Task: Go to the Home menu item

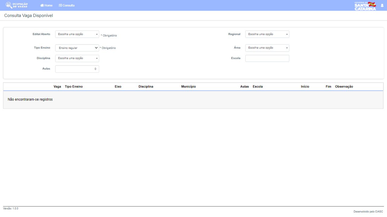Action: [46, 5]
